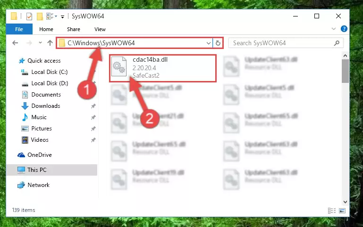363x227 pixels.
Task: Click the Explorer folder icon in title bar
Action: 14,16
